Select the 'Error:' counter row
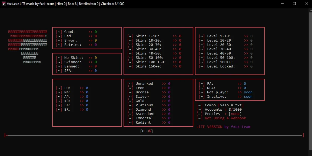The image size is (312, 156). (x=77, y=40)
